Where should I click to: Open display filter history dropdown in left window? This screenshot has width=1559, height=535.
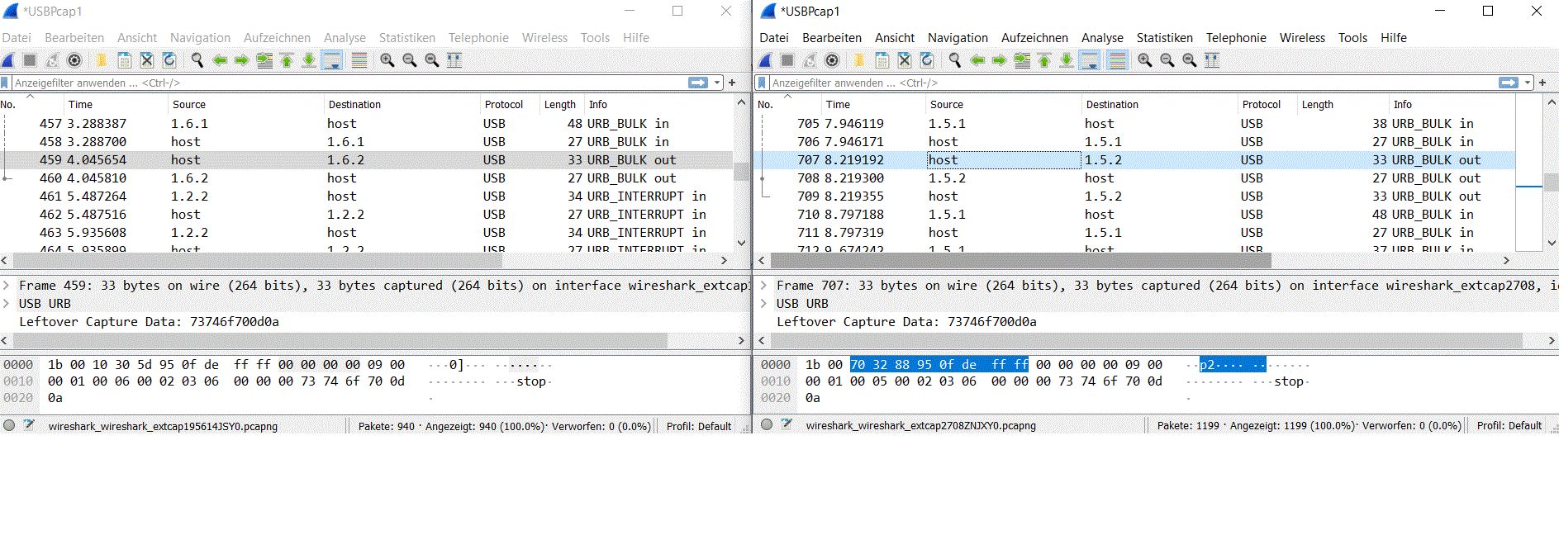point(717,83)
